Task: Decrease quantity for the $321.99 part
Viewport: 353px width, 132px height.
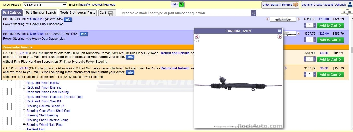Action: [305, 25]
